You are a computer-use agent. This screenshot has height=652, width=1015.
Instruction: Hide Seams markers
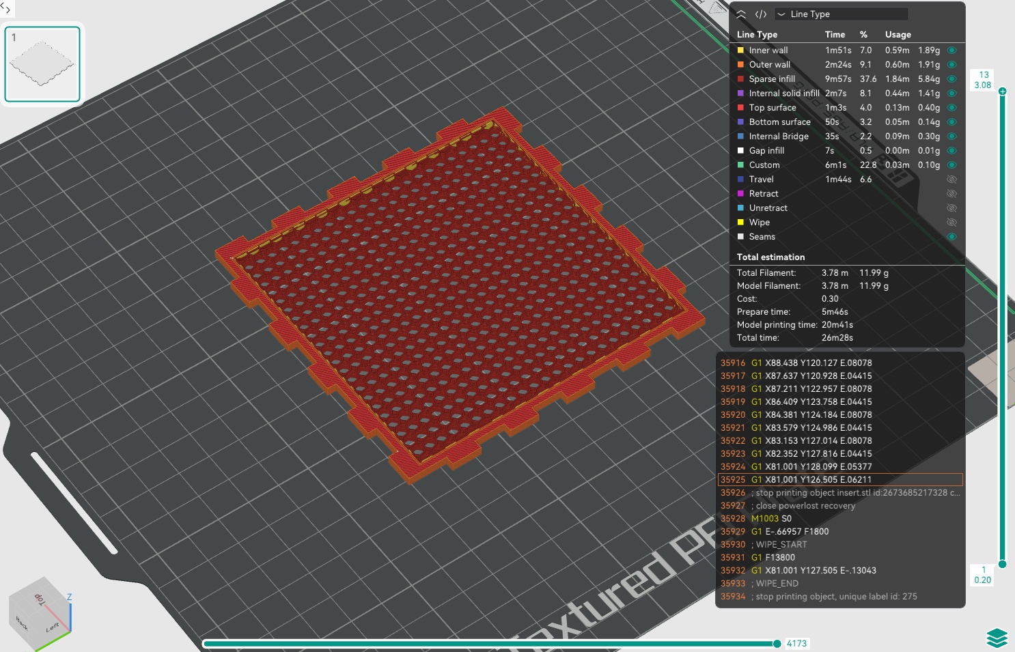click(x=951, y=237)
